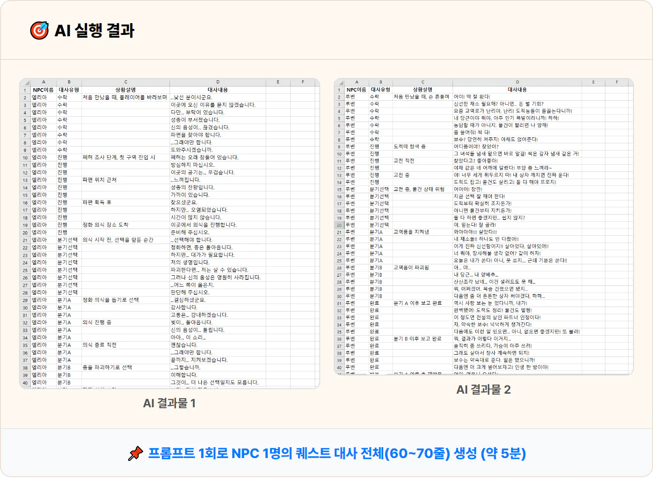Click the '어이! 딱 잘 왔다!' cell

tap(517, 97)
